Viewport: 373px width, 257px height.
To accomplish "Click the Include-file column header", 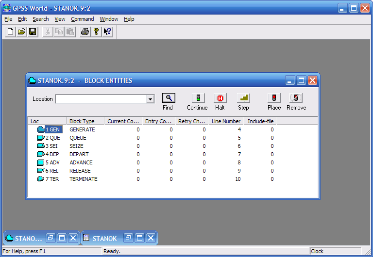I will [260, 121].
